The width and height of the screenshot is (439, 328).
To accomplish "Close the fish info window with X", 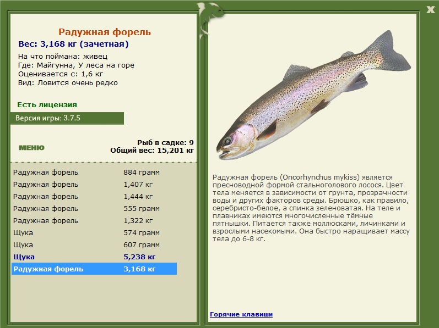I will 430,10.
